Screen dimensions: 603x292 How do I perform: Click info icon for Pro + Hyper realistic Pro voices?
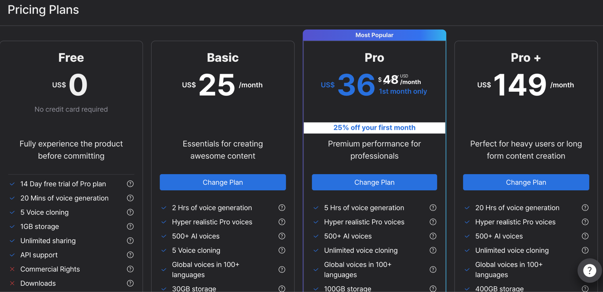585,222
